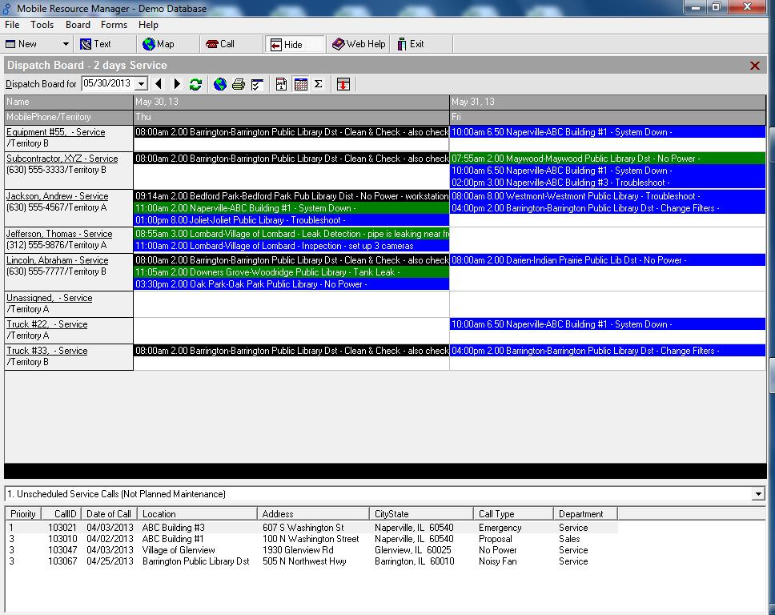Open the Map from main toolbar
This screenshot has height=615, width=775.
pos(159,44)
